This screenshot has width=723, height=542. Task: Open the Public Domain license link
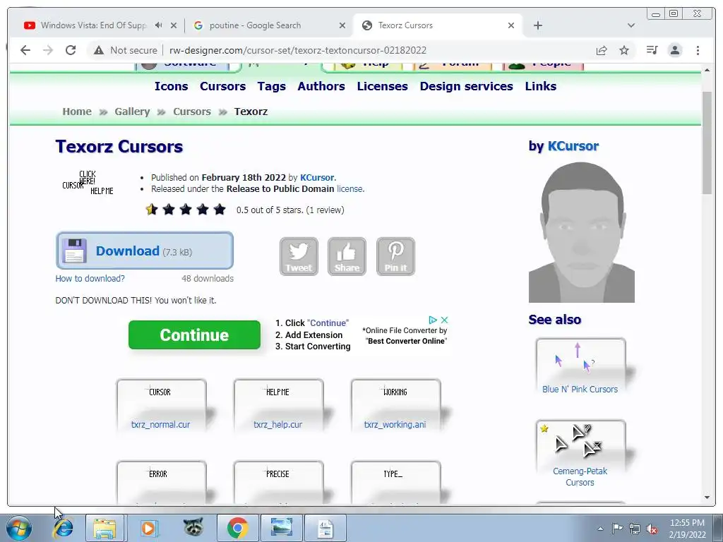tap(350, 189)
